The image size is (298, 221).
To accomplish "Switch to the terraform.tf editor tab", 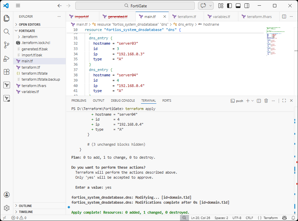I will tap(187, 17).
